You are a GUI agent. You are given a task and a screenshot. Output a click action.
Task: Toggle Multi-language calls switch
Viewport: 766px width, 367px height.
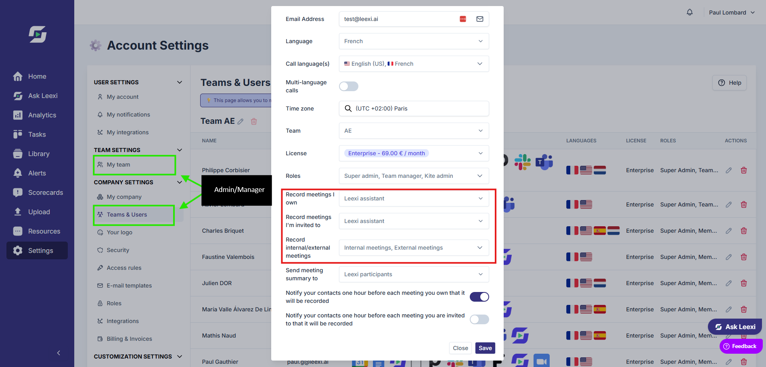pos(349,86)
